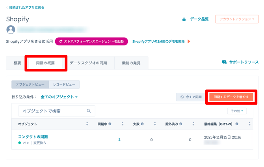Click info icon next to 失敗
This screenshot has width=264, height=167.
tap(142, 124)
